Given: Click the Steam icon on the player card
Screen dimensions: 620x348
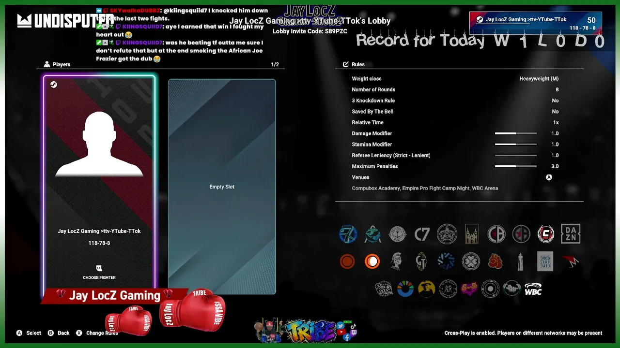Looking at the screenshot, I should point(54,85).
